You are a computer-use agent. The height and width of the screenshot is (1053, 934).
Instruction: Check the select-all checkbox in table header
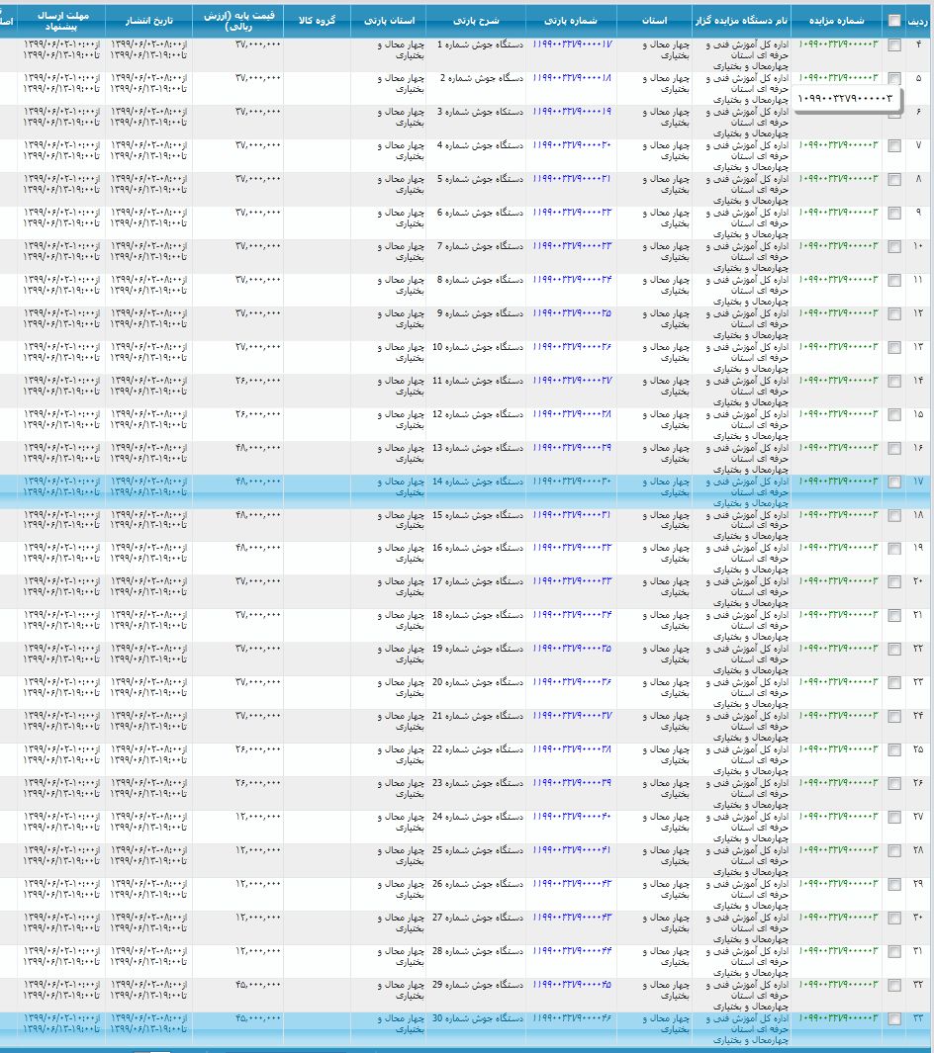(894, 21)
